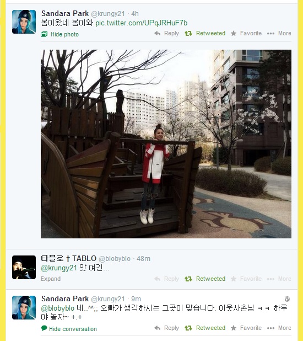Screen dimensions: 303x341
Task: Open Sandara Park's avatar on the top tweet
Action: 24,22
